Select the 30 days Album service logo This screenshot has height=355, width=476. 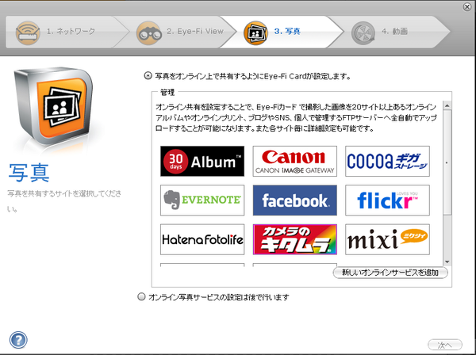click(202, 161)
